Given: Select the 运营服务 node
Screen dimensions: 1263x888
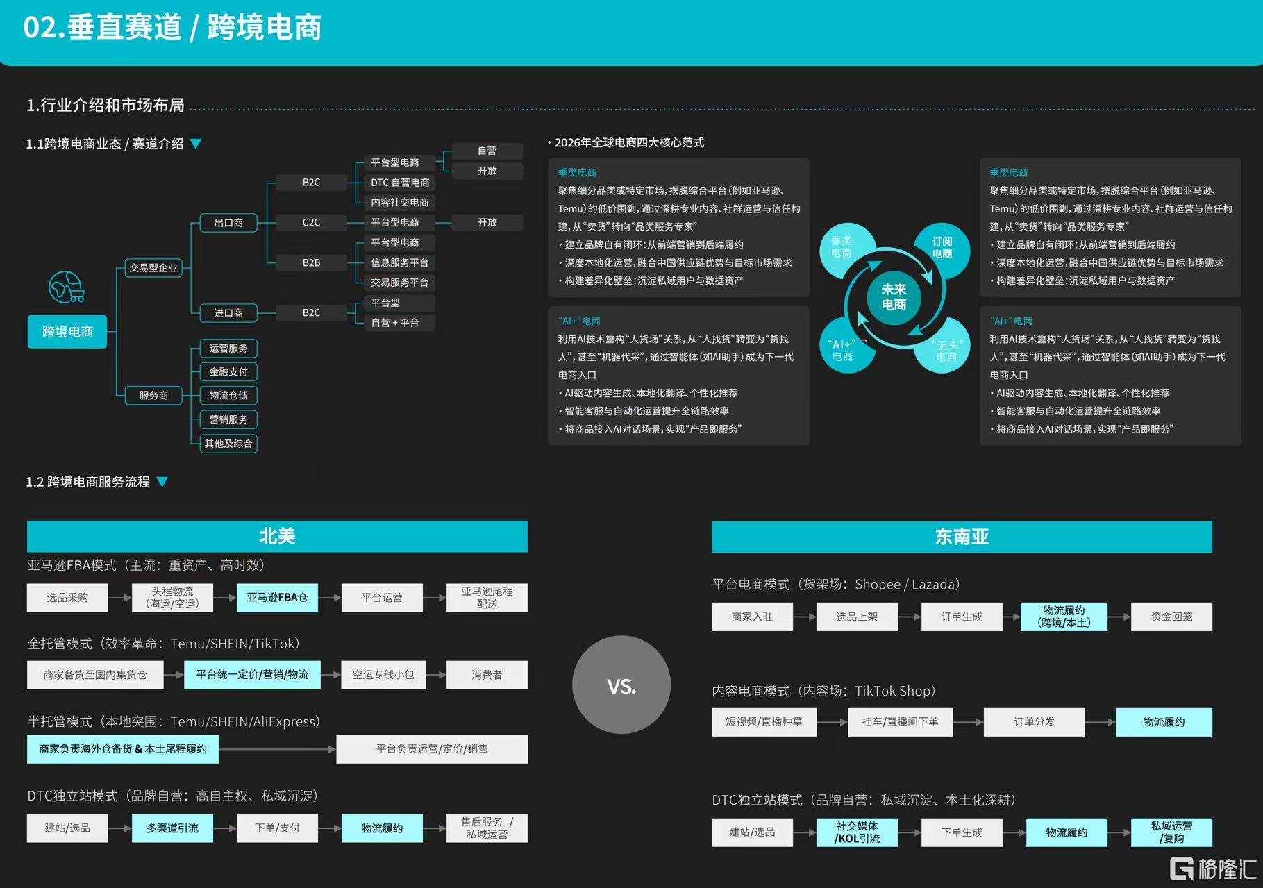Looking at the screenshot, I should (228, 349).
